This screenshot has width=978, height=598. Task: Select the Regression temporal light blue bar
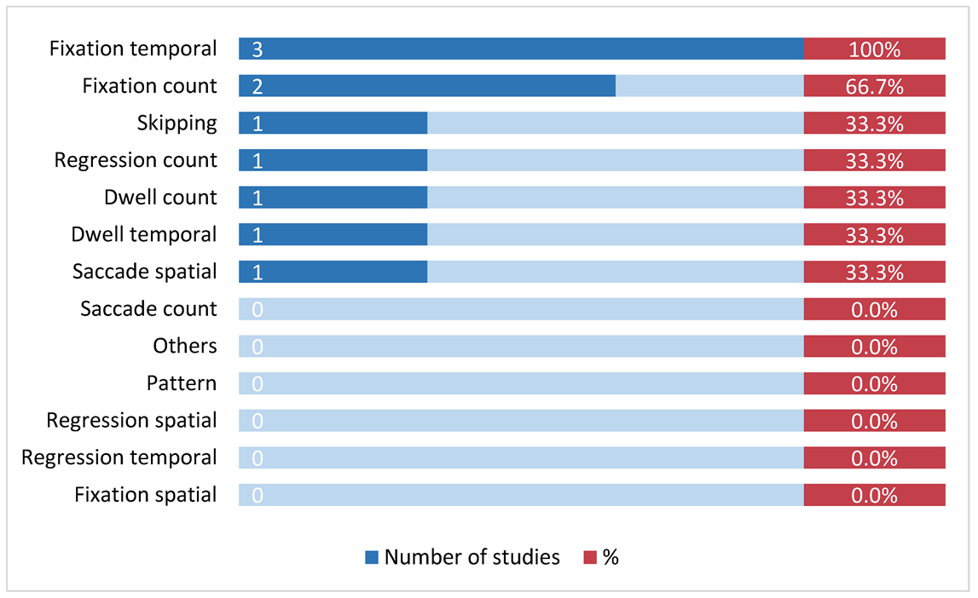pos(520,458)
